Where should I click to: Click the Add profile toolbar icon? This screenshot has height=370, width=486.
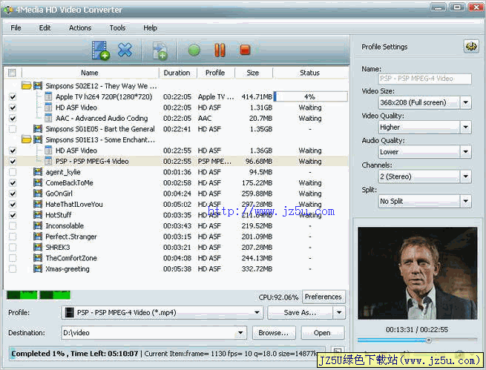[x=160, y=50]
